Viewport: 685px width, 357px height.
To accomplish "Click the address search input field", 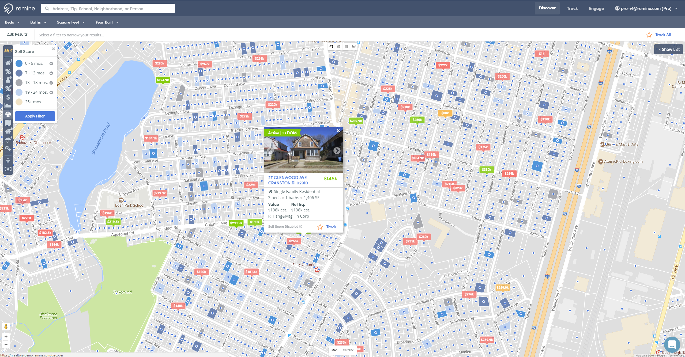I will (108, 8).
